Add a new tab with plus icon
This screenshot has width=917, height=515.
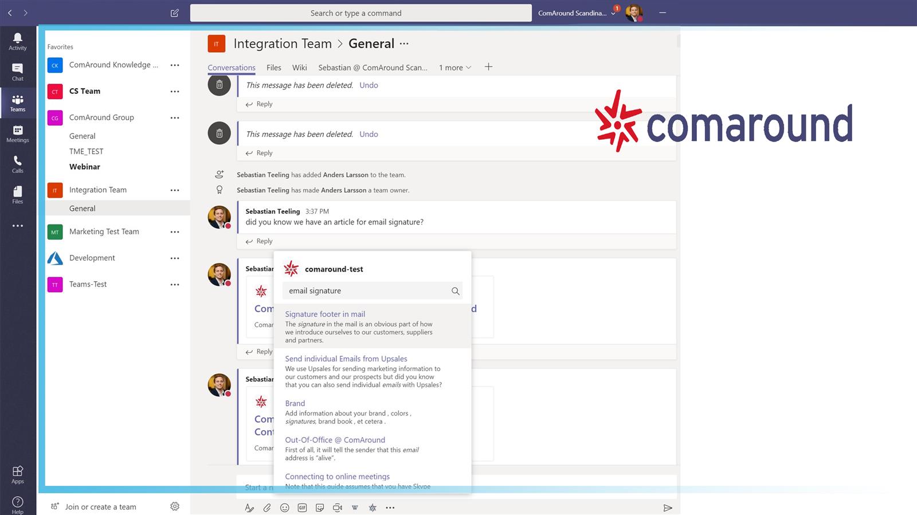tap(488, 67)
